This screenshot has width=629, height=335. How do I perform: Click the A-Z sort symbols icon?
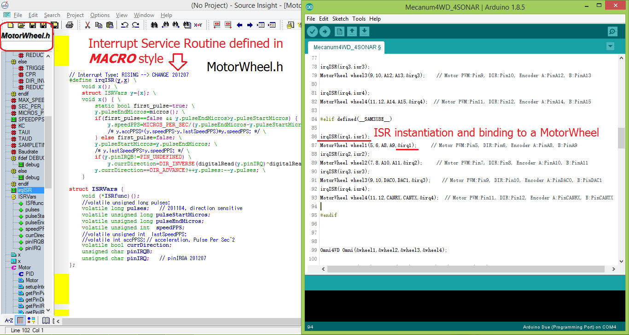pyautogui.click(x=9, y=320)
